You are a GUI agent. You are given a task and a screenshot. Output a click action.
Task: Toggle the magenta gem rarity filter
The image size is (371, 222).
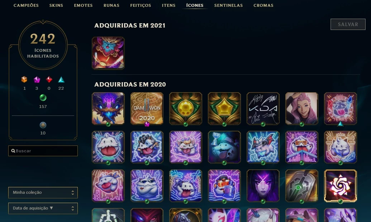37,79
